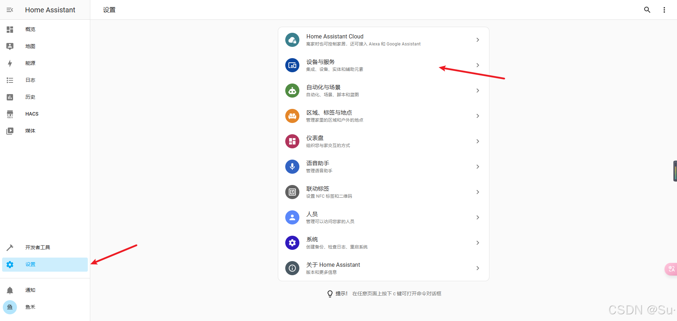677x321 pixels.
Task: Click the 仪表盘 dashboard icon
Action: (x=292, y=141)
